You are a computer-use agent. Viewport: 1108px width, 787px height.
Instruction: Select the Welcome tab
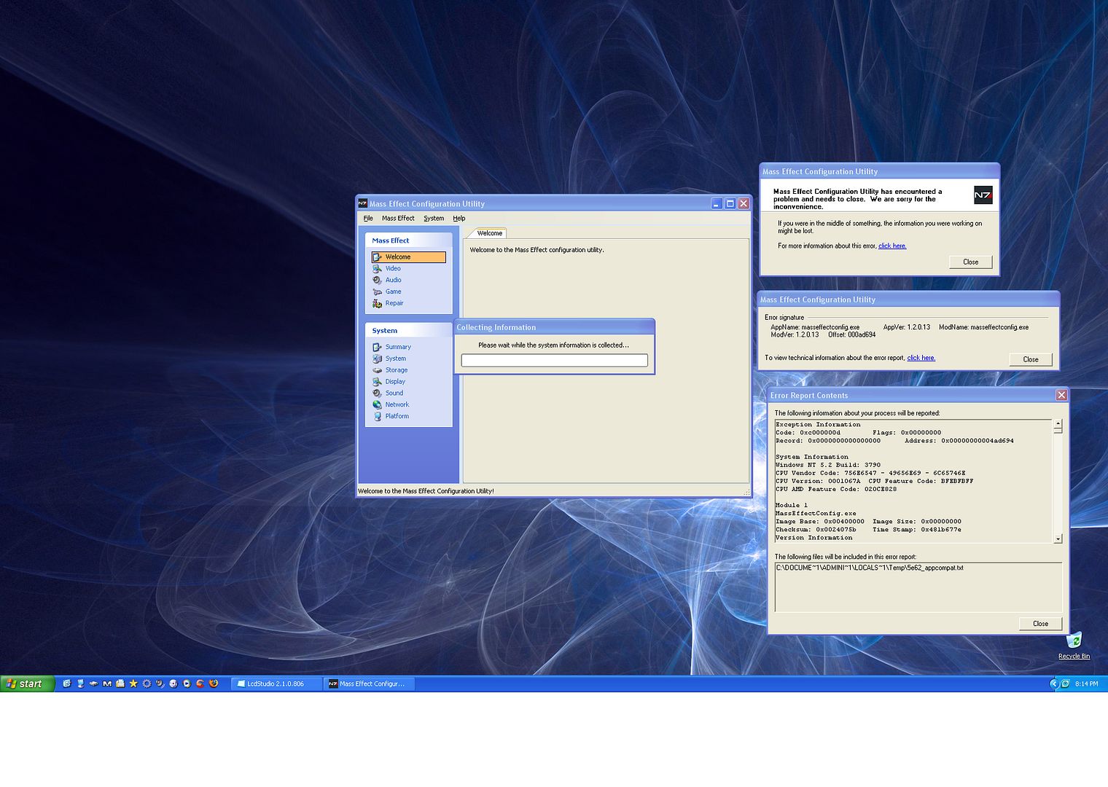tap(489, 233)
